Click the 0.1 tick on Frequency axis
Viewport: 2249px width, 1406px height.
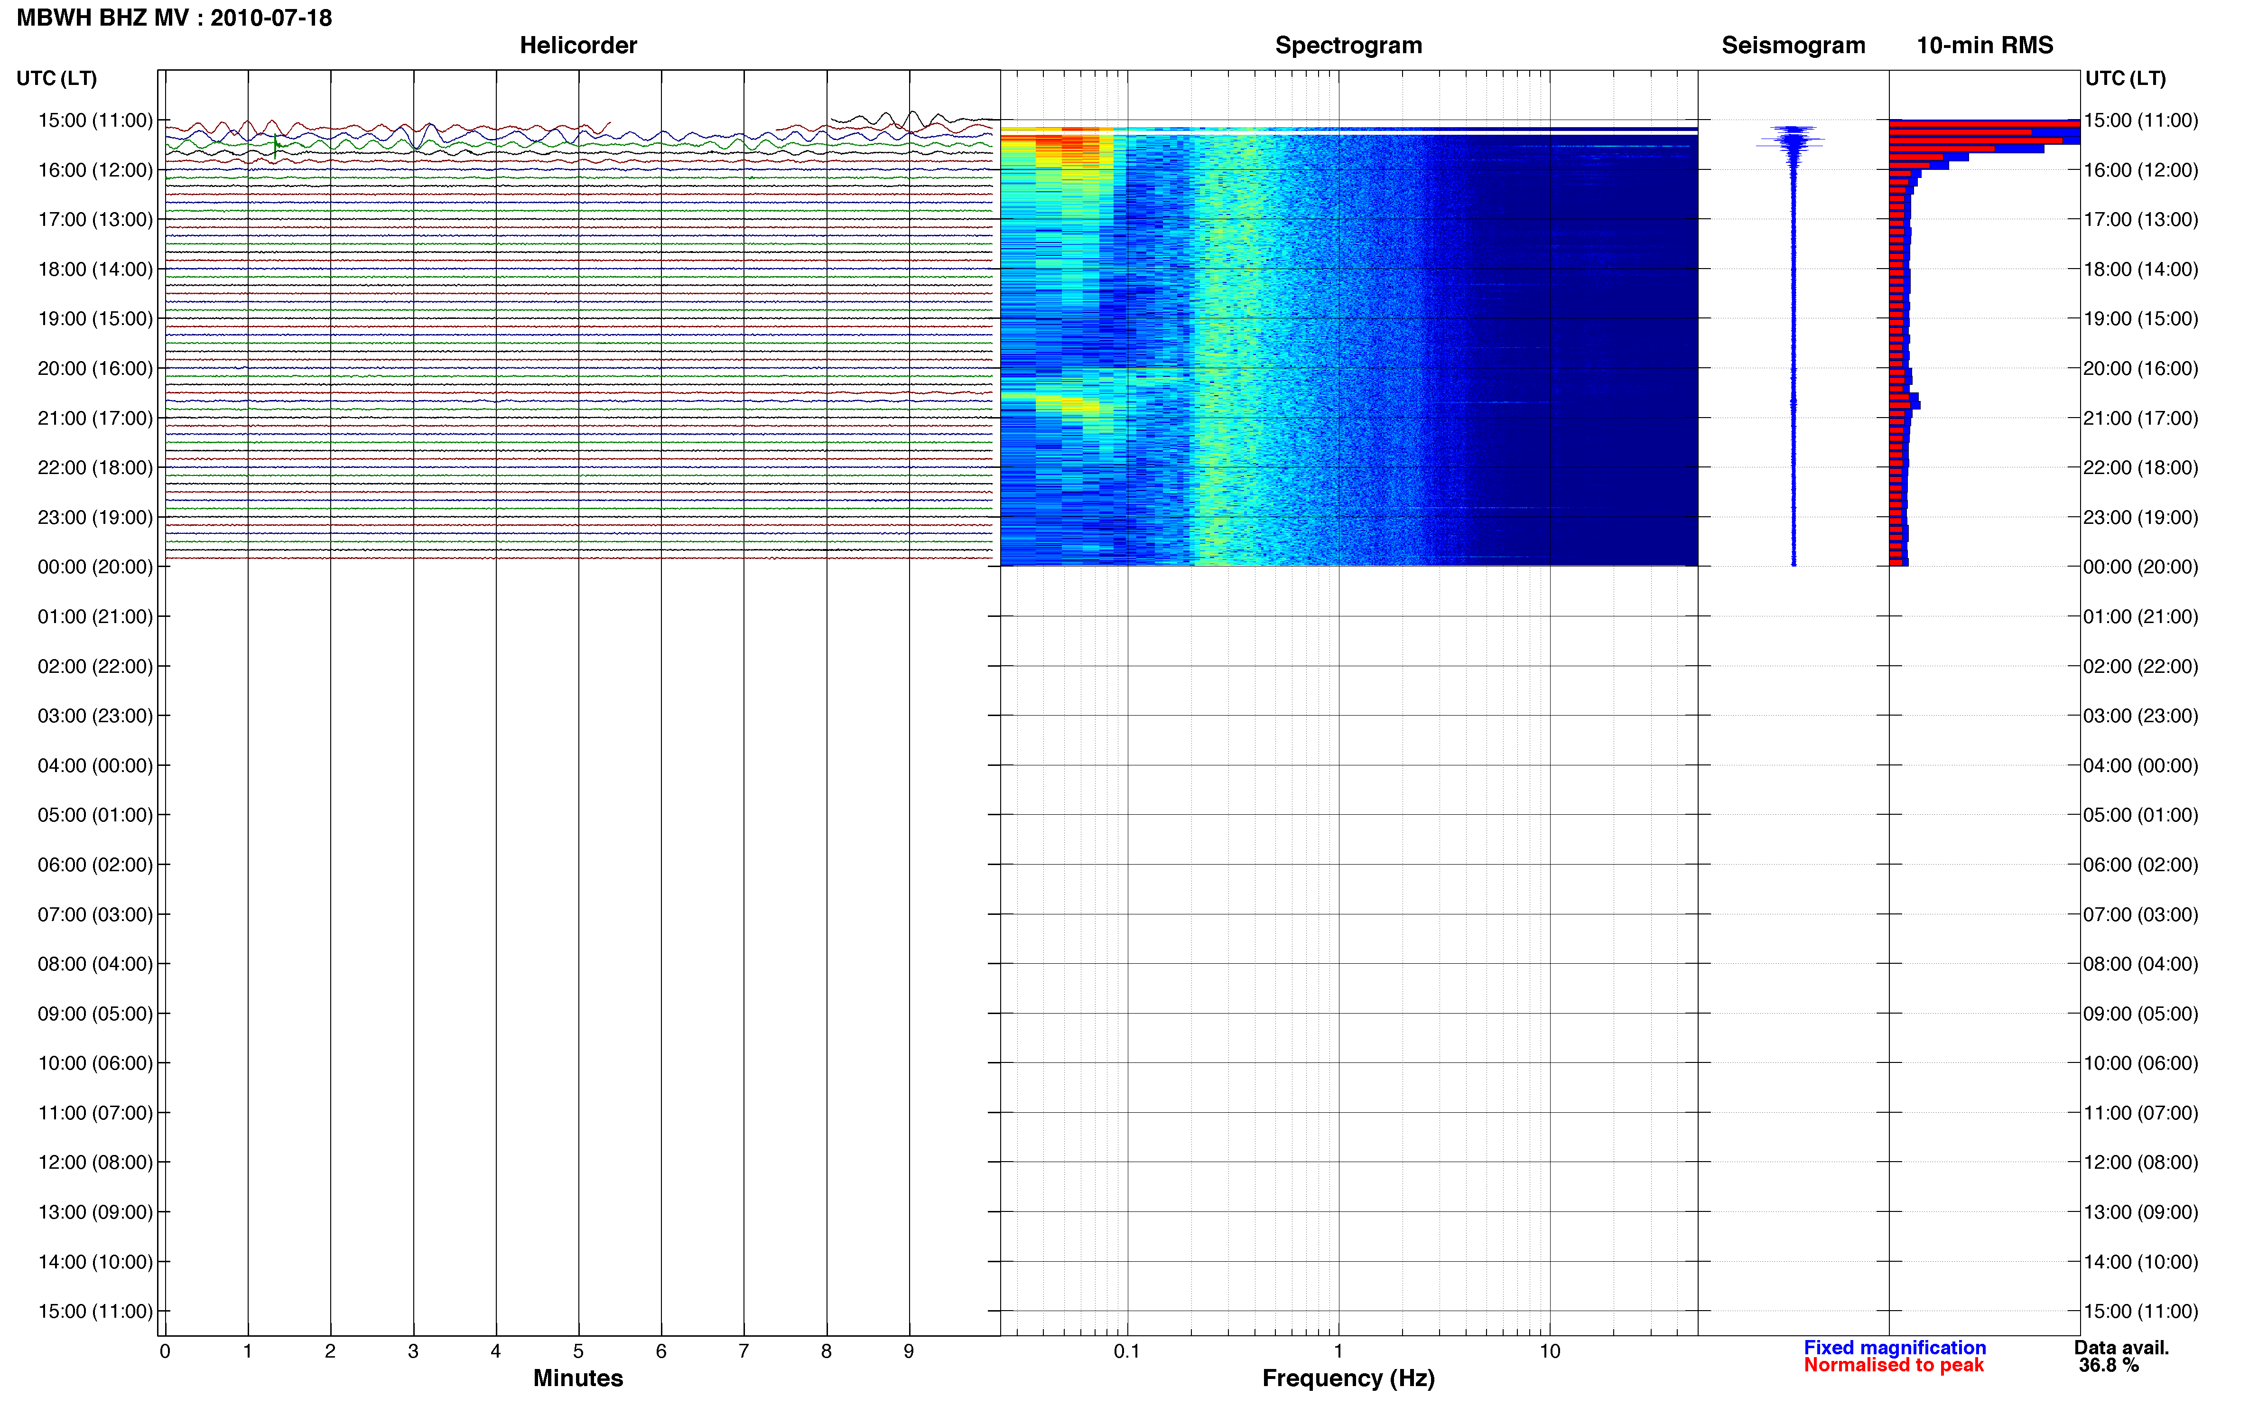[x=1127, y=1351]
